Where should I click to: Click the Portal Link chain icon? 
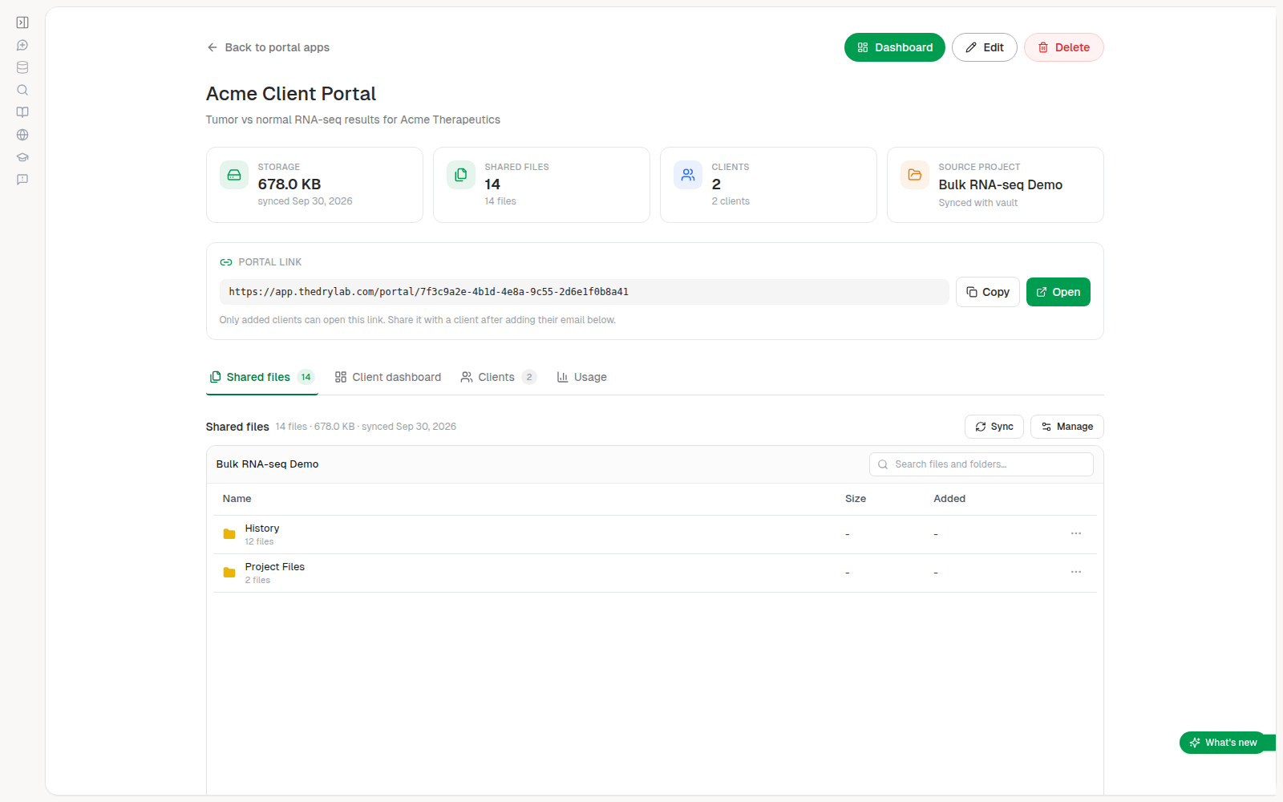point(226,262)
